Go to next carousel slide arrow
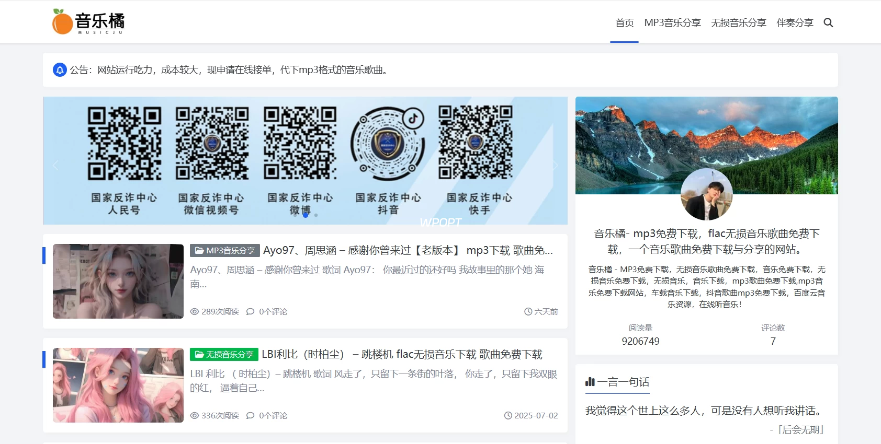The height and width of the screenshot is (444, 881). point(556,165)
